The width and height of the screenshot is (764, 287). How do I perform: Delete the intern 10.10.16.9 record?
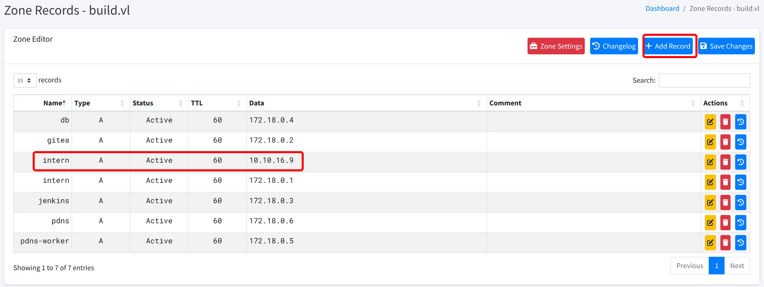[725, 162]
